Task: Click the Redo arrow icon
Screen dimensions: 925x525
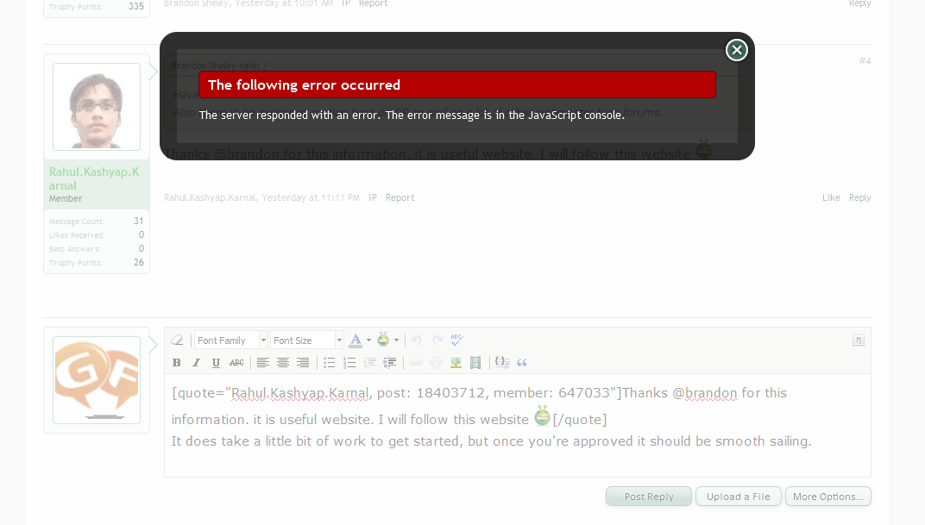Action: (437, 340)
